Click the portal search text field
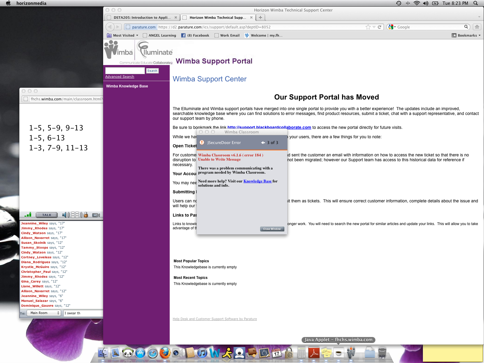The height and width of the screenshot is (363, 484). pos(125,70)
